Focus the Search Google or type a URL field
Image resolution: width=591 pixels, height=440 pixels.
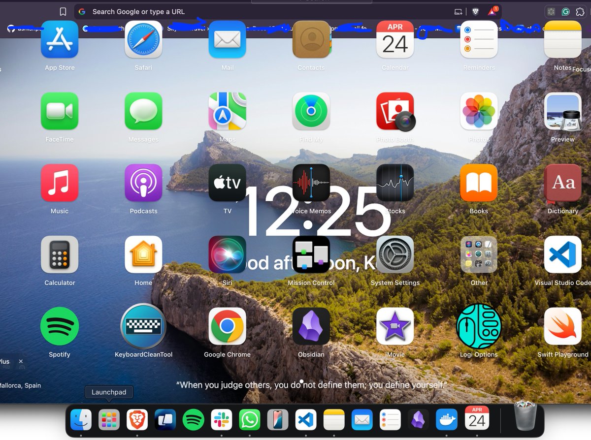point(288,12)
